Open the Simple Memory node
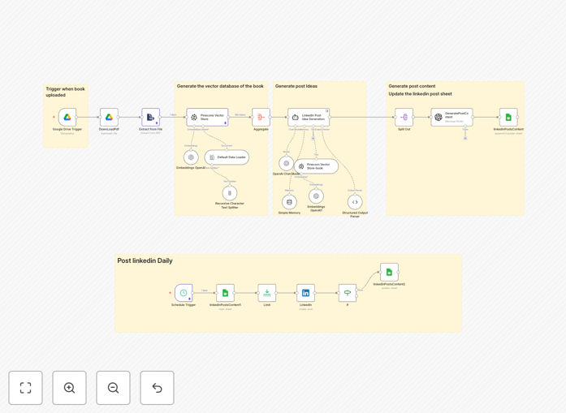566x413 pixels. (289, 202)
